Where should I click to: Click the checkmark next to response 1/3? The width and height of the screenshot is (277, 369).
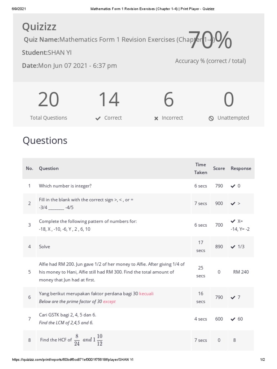pos(233,247)
